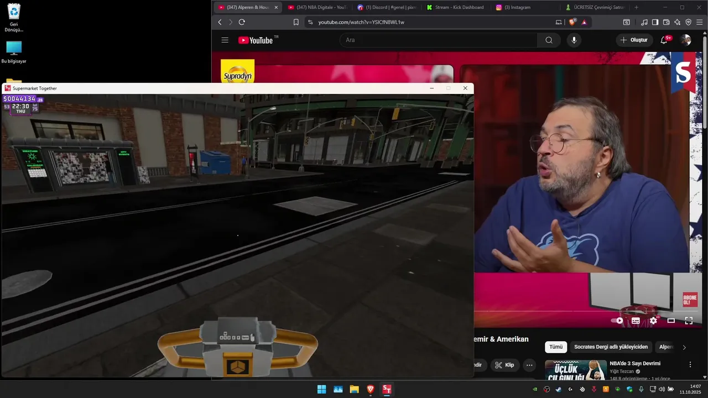The width and height of the screenshot is (708, 398).
Task: Open NBA'de 3 Sayı Devrimi thumbnail
Action: (x=575, y=370)
